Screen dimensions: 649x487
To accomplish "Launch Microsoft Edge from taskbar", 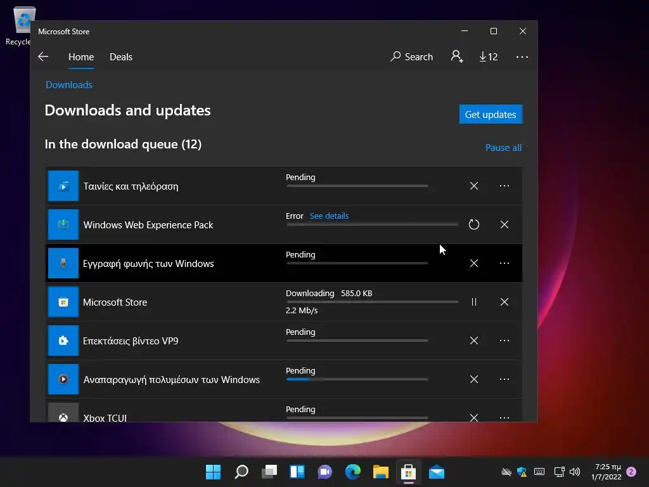I will coord(352,472).
